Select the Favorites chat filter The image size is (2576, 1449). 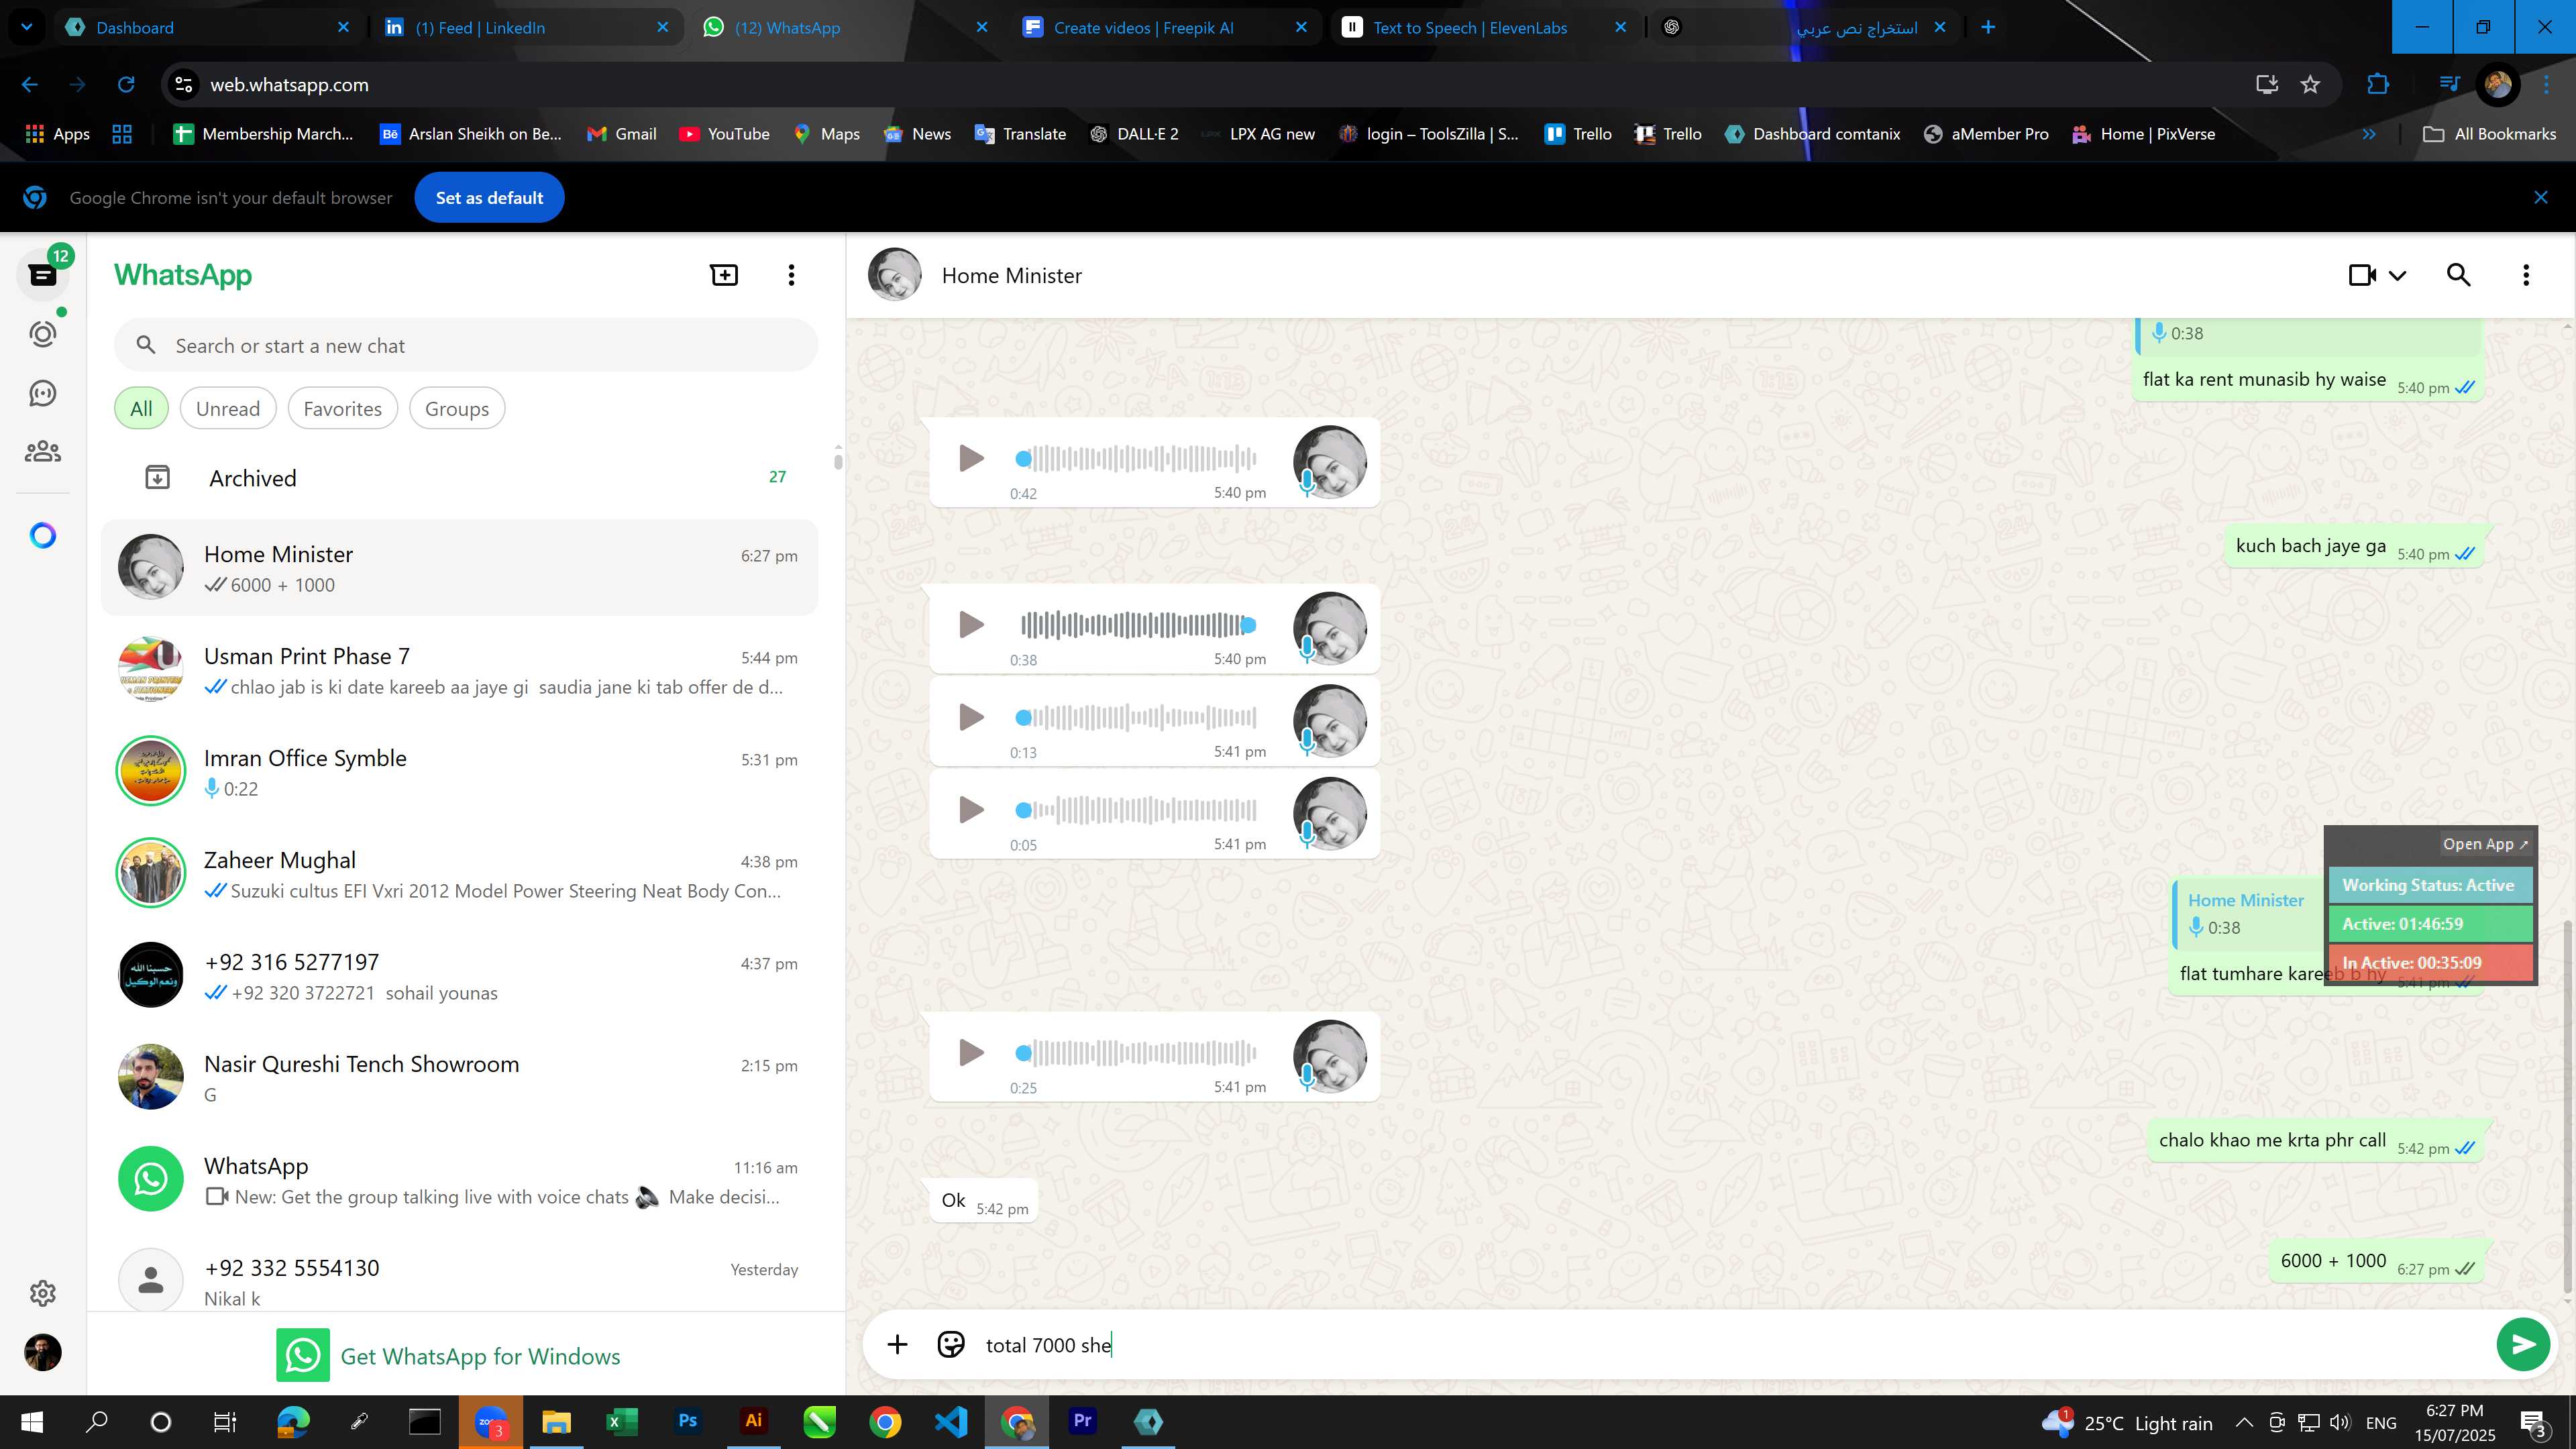click(342, 409)
